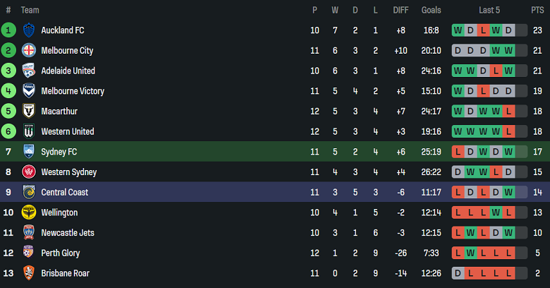Click Brisbane Roar's grey D form badge
This screenshot has height=288, width=550.
coord(458,273)
